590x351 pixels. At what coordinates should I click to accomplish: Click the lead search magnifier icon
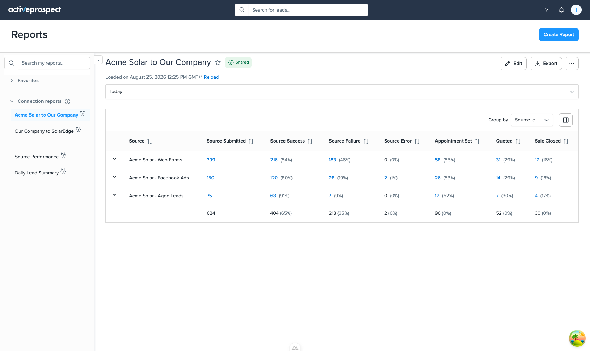pos(242,10)
